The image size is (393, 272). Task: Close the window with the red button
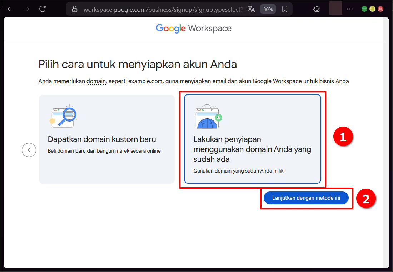[x=380, y=9]
